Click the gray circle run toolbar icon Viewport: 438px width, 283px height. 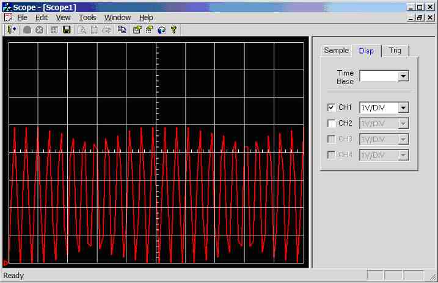[27, 29]
